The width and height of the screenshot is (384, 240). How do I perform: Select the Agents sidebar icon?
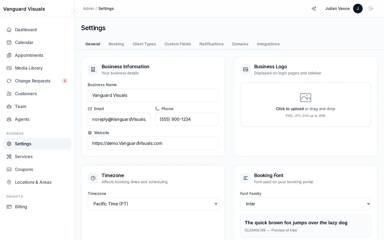tap(9, 119)
